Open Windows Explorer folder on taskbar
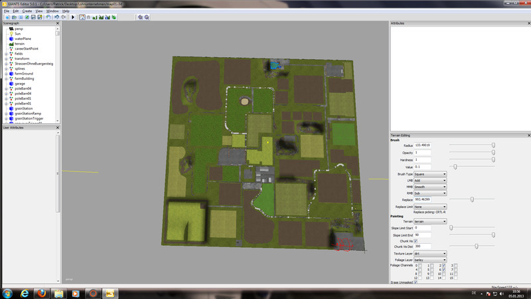The image size is (531, 299). [58, 293]
